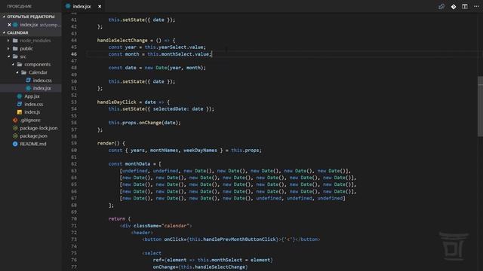Click the yellow JS icon of index.js

click(20, 112)
